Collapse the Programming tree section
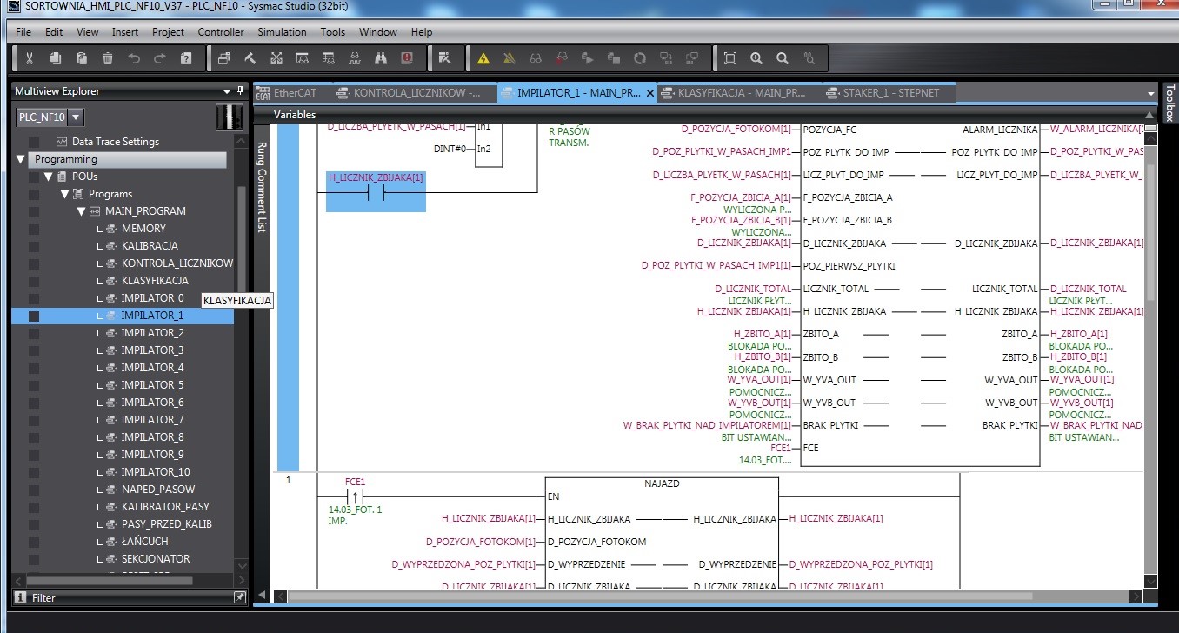The width and height of the screenshot is (1179, 633). coord(21,159)
